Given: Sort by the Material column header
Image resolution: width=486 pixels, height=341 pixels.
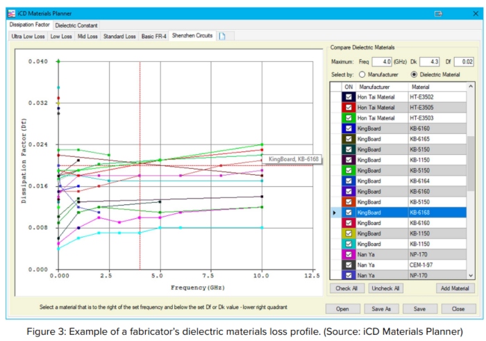Looking at the screenshot, I should pos(437,87).
